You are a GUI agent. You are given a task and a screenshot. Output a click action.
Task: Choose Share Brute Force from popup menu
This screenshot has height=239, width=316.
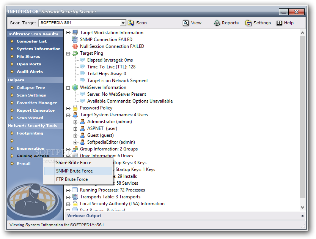(78, 163)
